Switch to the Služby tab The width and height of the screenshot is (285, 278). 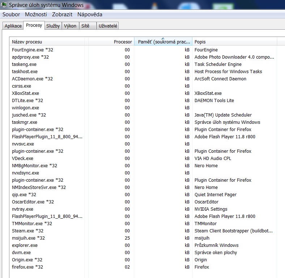53,26
